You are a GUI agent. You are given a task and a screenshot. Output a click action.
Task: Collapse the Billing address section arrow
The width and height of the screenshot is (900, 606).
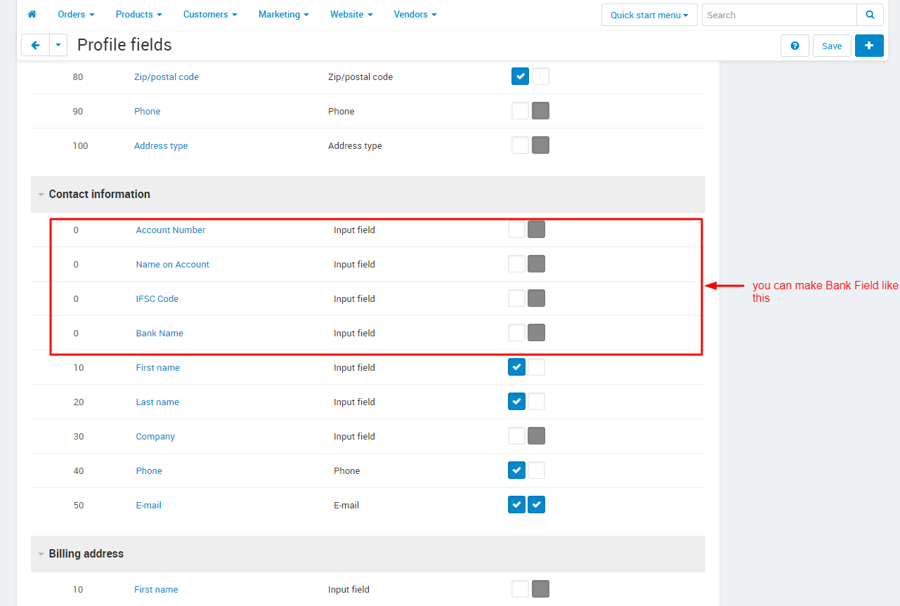coord(41,554)
